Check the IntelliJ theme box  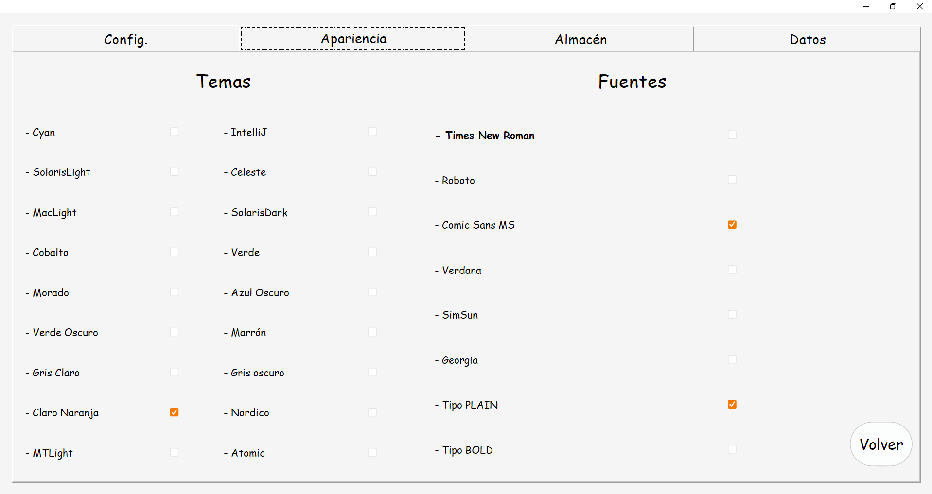pyautogui.click(x=372, y=132)
